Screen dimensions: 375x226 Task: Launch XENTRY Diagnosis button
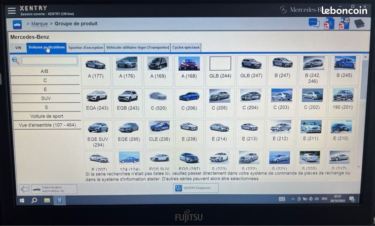click(196, 188)
